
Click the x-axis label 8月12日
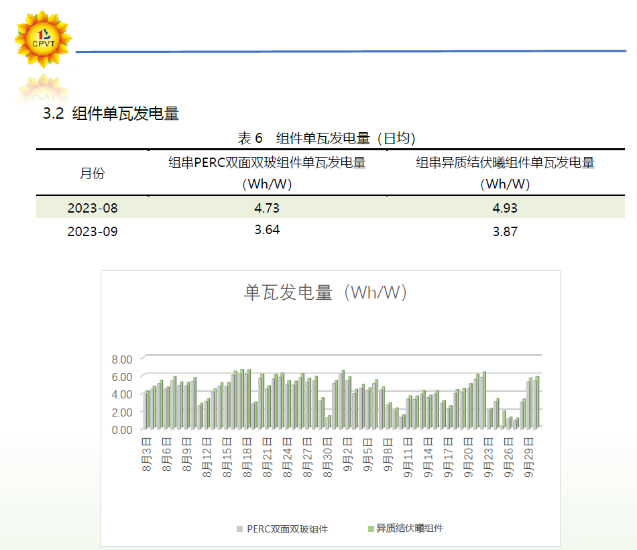pos(207,457)
